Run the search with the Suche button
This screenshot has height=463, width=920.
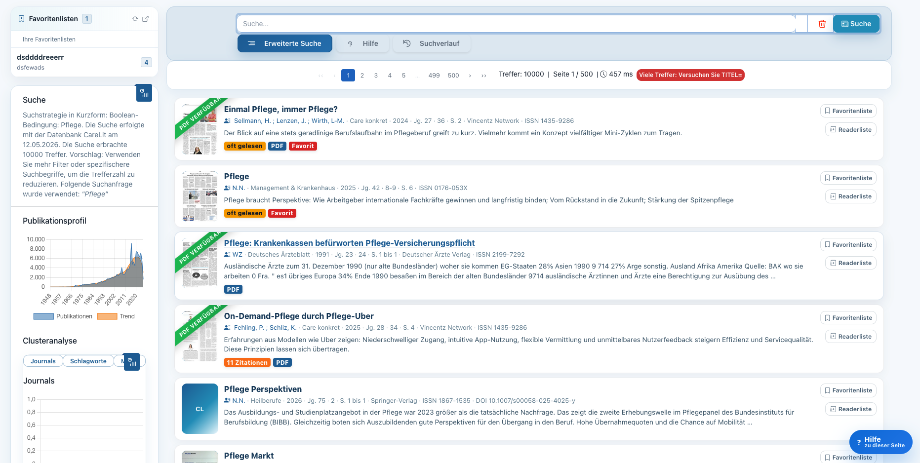(x=856, y=24)
